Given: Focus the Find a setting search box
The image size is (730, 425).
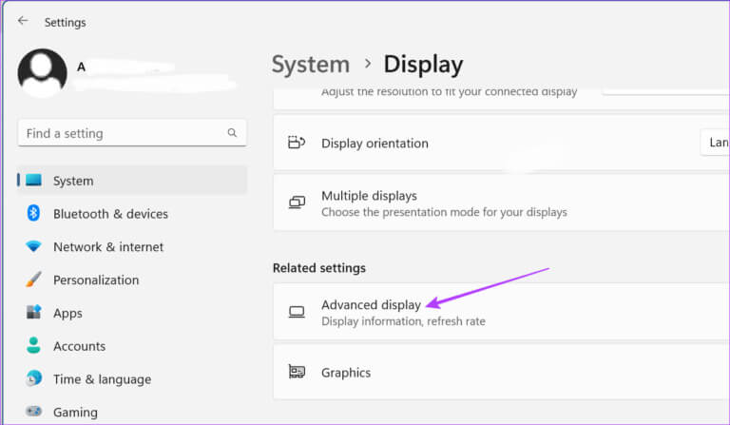Looking at the screenshot, I should click(x=122, y=133).
